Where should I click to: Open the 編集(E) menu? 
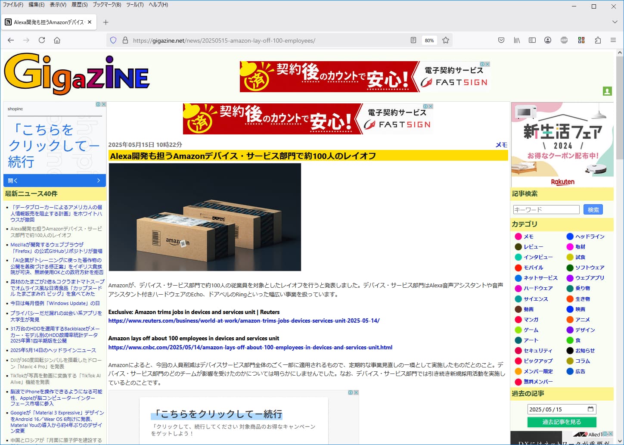click(36, 5)
